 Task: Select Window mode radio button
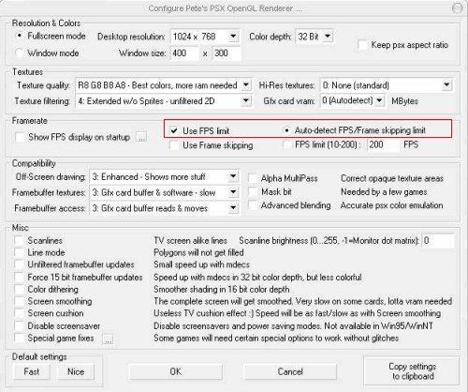20,53
